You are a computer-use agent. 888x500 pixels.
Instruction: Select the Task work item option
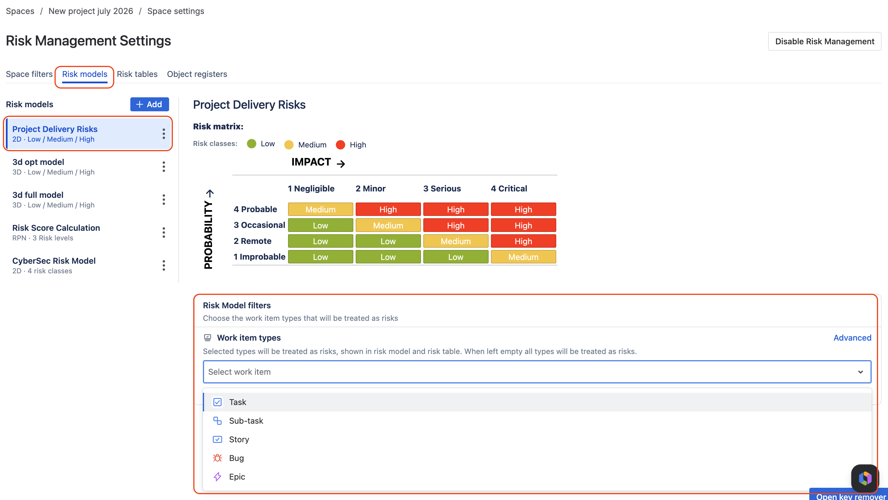pyautogui.click(x=537, y=402)
